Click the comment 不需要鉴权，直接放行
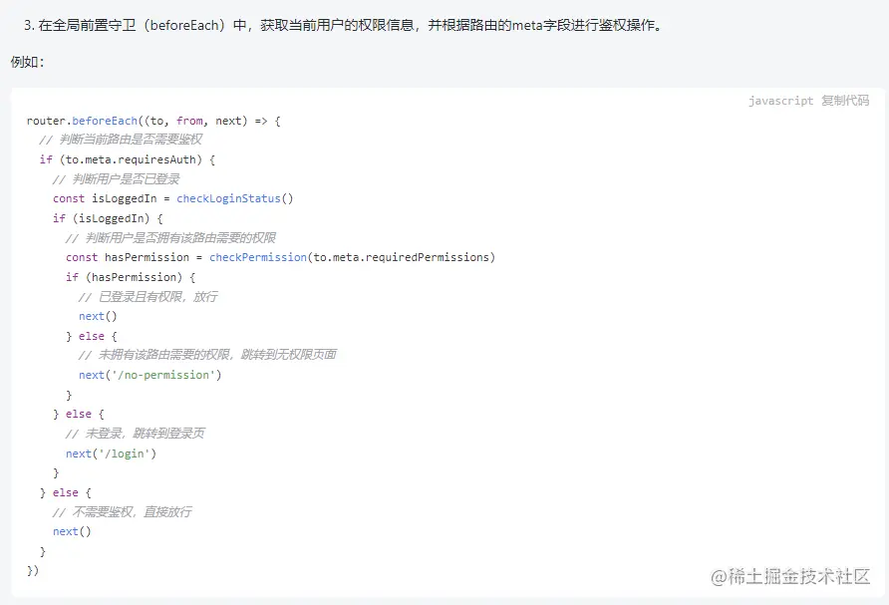 [x=122, y=512]
